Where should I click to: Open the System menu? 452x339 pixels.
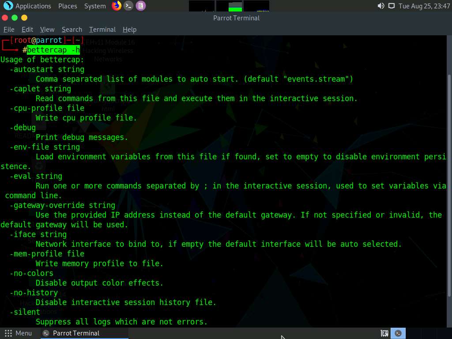point(95,6)
